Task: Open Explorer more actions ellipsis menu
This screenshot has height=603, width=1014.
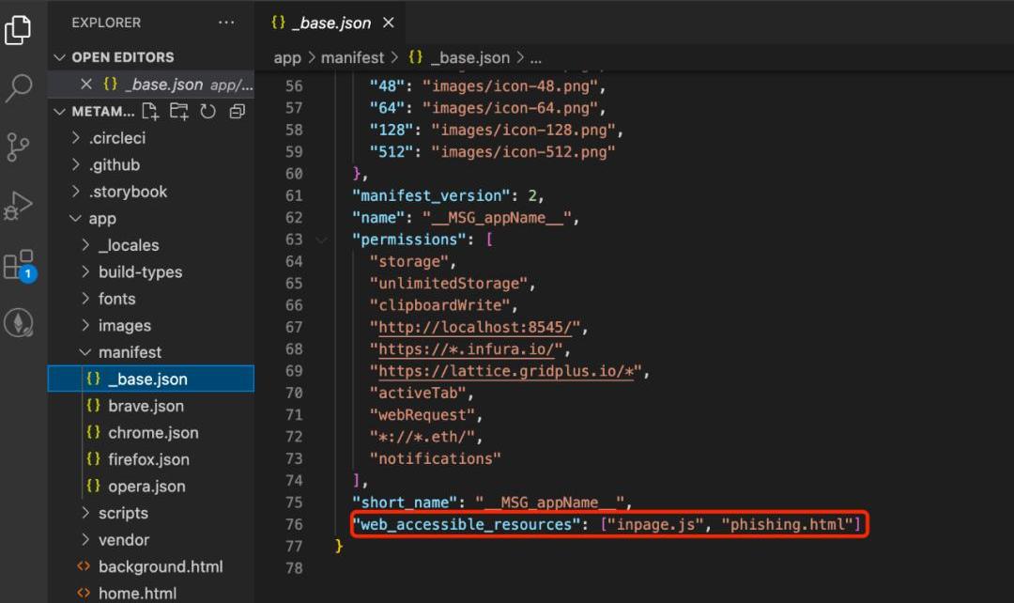Action: coord(226,23)
